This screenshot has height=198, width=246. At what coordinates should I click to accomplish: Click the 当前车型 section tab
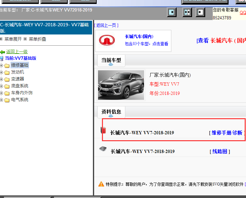click(x=111, y=61)
